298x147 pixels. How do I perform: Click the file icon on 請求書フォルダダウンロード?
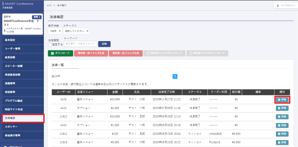tap(148, 53)
